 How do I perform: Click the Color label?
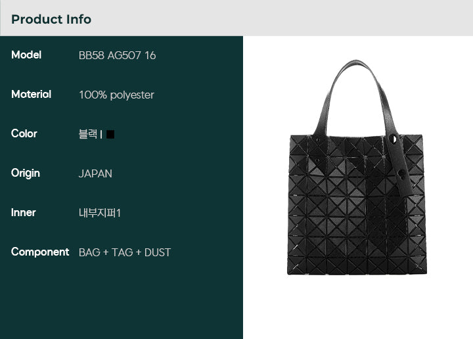(x=24, y=133)
